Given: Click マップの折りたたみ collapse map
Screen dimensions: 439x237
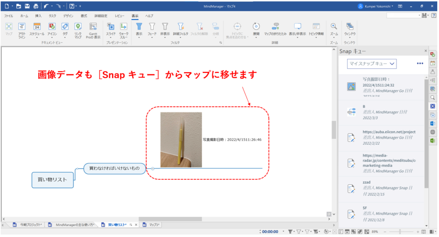Looking at the screenshot, I should [275, 30].
